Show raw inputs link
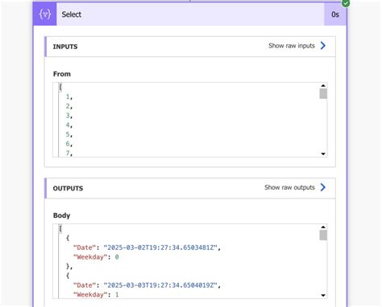Image resolution: width=382 pixels, height=307 pixels. click(292, 46)
